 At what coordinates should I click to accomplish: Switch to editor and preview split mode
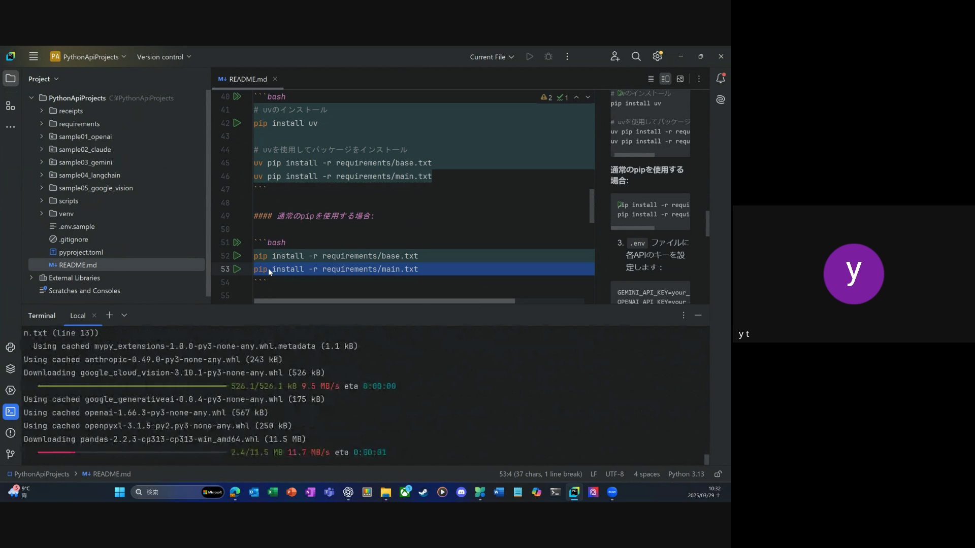665,79
